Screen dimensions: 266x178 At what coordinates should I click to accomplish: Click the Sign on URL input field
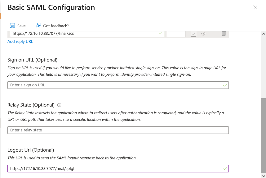click(115, 85)
